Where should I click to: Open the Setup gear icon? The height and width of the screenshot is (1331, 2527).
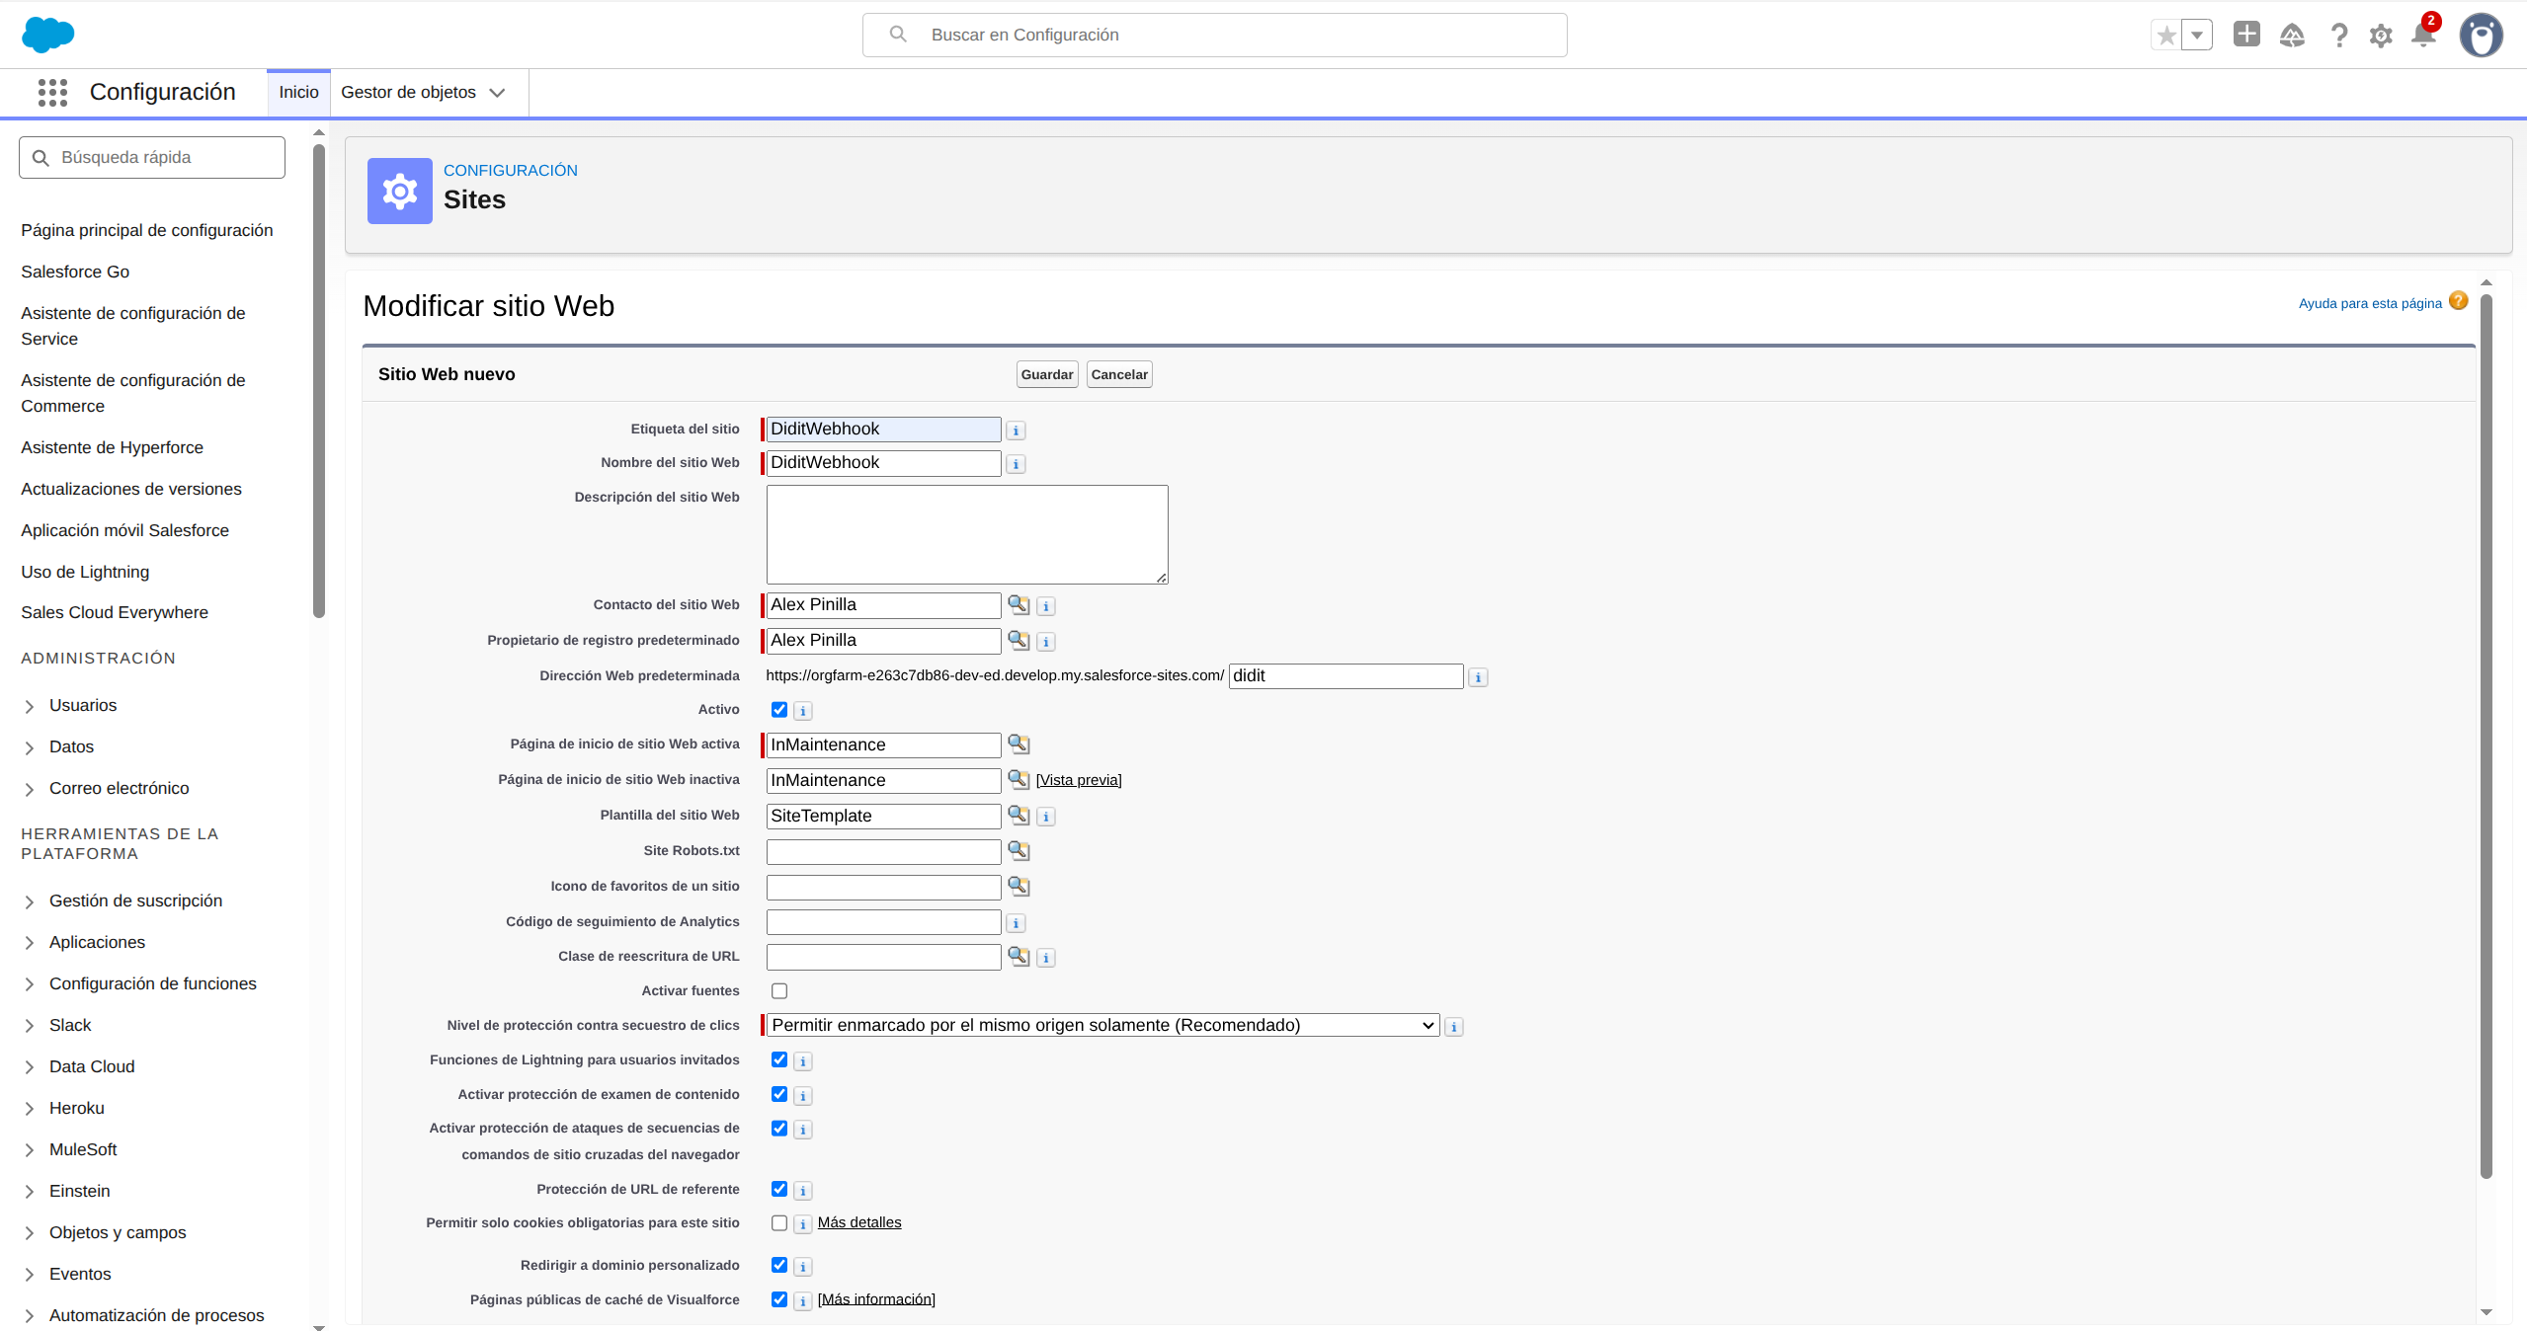pos(2381,35)
